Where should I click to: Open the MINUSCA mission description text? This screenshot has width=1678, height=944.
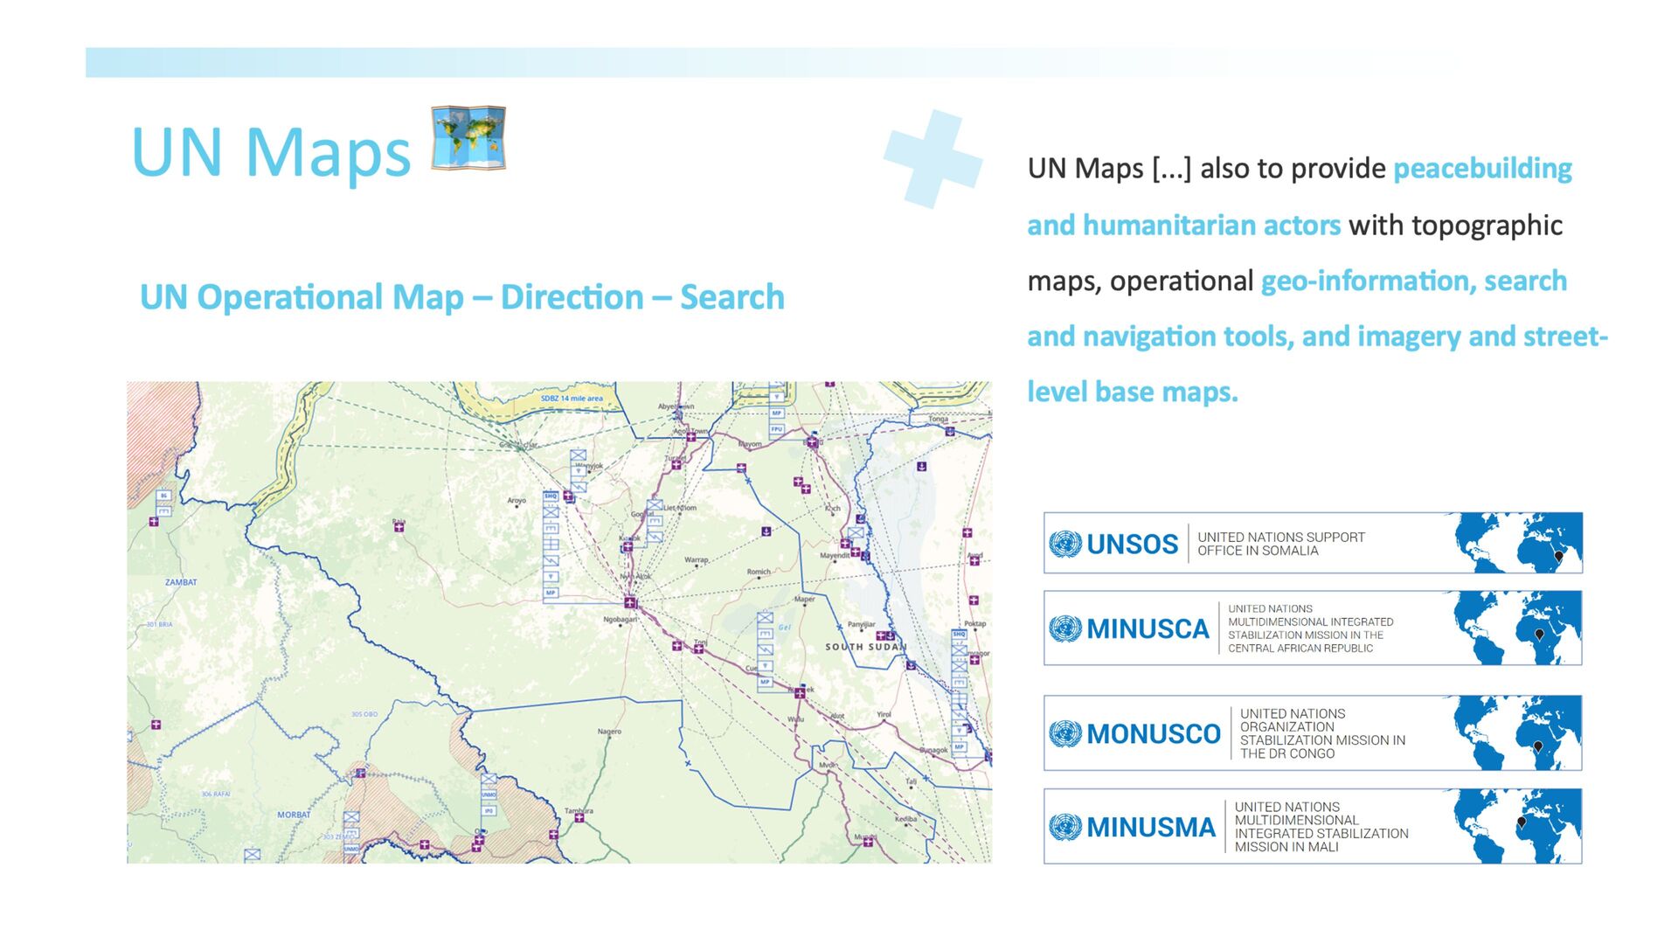1309,628
